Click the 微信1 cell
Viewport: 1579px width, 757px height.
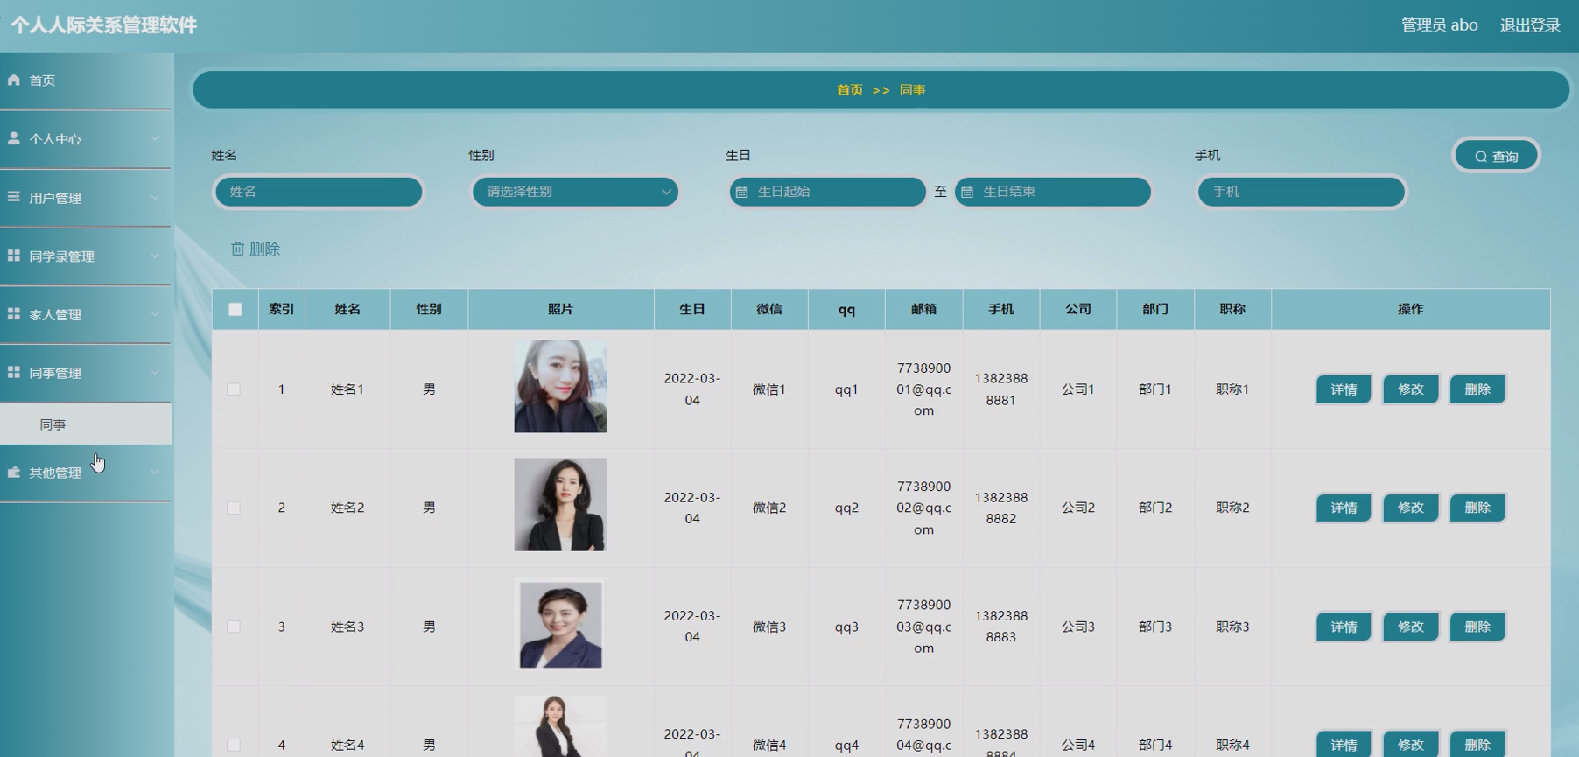tap(769, 389)
